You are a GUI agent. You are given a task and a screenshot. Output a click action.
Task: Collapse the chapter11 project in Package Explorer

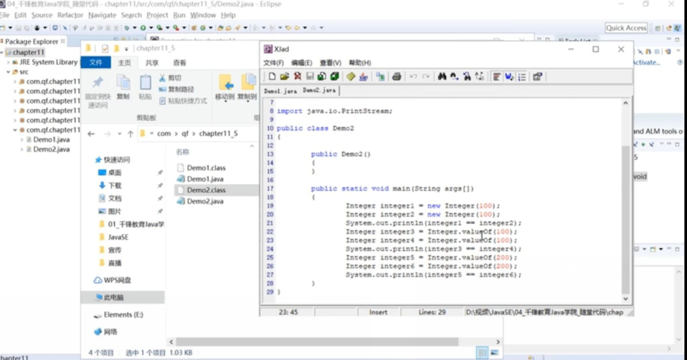pos(2,53)
